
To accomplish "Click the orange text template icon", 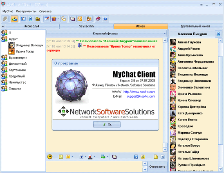I will click(x=68, y=157).
